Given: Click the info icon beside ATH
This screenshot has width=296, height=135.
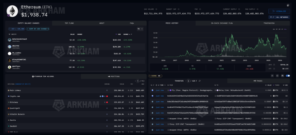Looking at the screenshot, I should pyautogui.click(x=274, y=65).
